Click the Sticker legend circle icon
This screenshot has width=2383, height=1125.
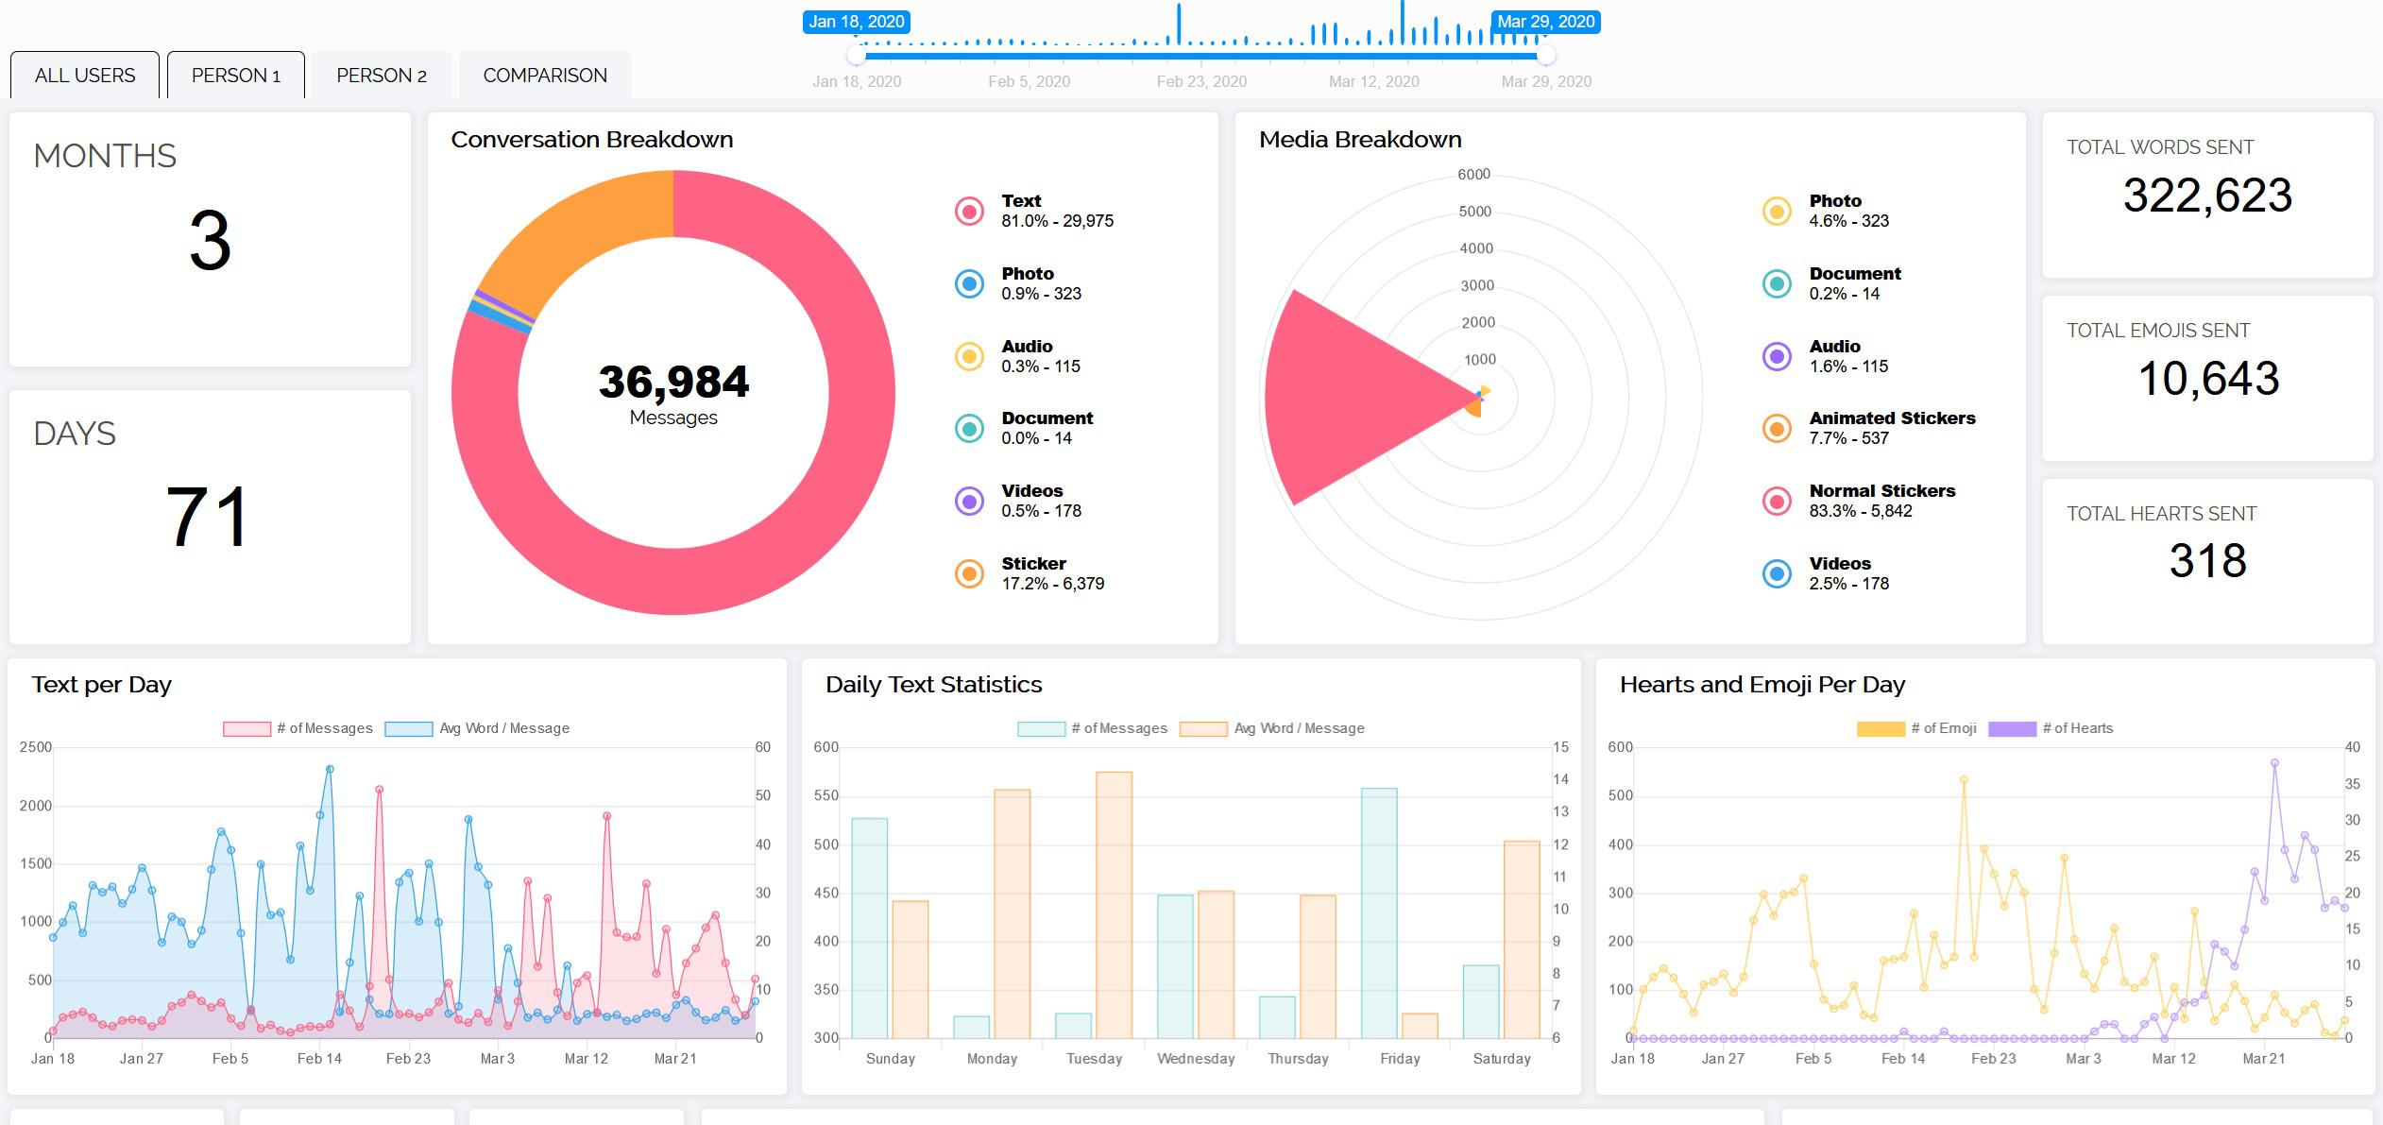969,573
